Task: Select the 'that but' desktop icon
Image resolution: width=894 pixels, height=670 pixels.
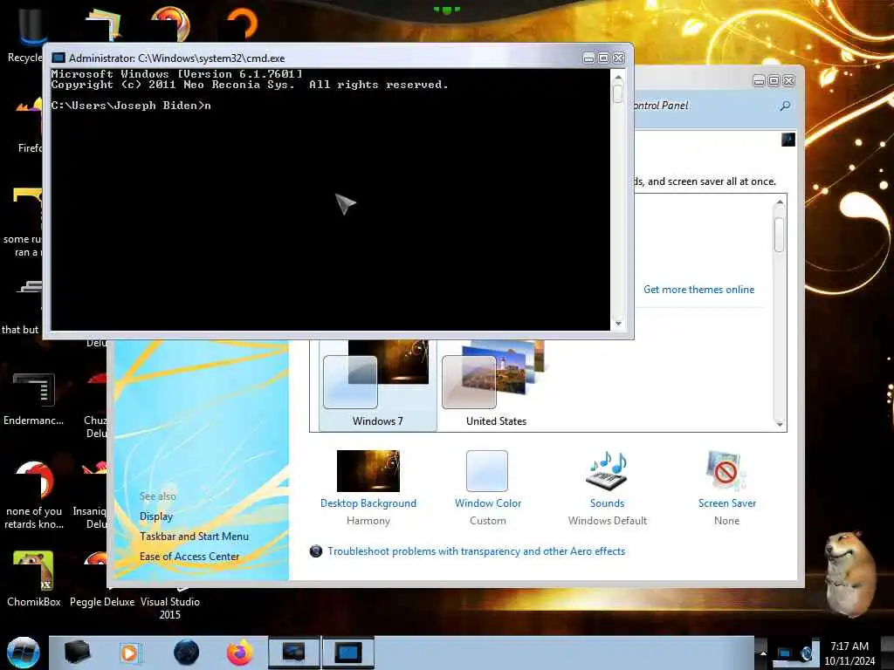Action: pos(22,308)
